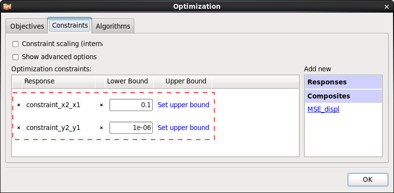Set upper bound for constraint_y2_y1

(183, 128)
